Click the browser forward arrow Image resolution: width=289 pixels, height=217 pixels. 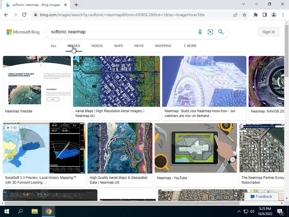(x=15, y=15)
